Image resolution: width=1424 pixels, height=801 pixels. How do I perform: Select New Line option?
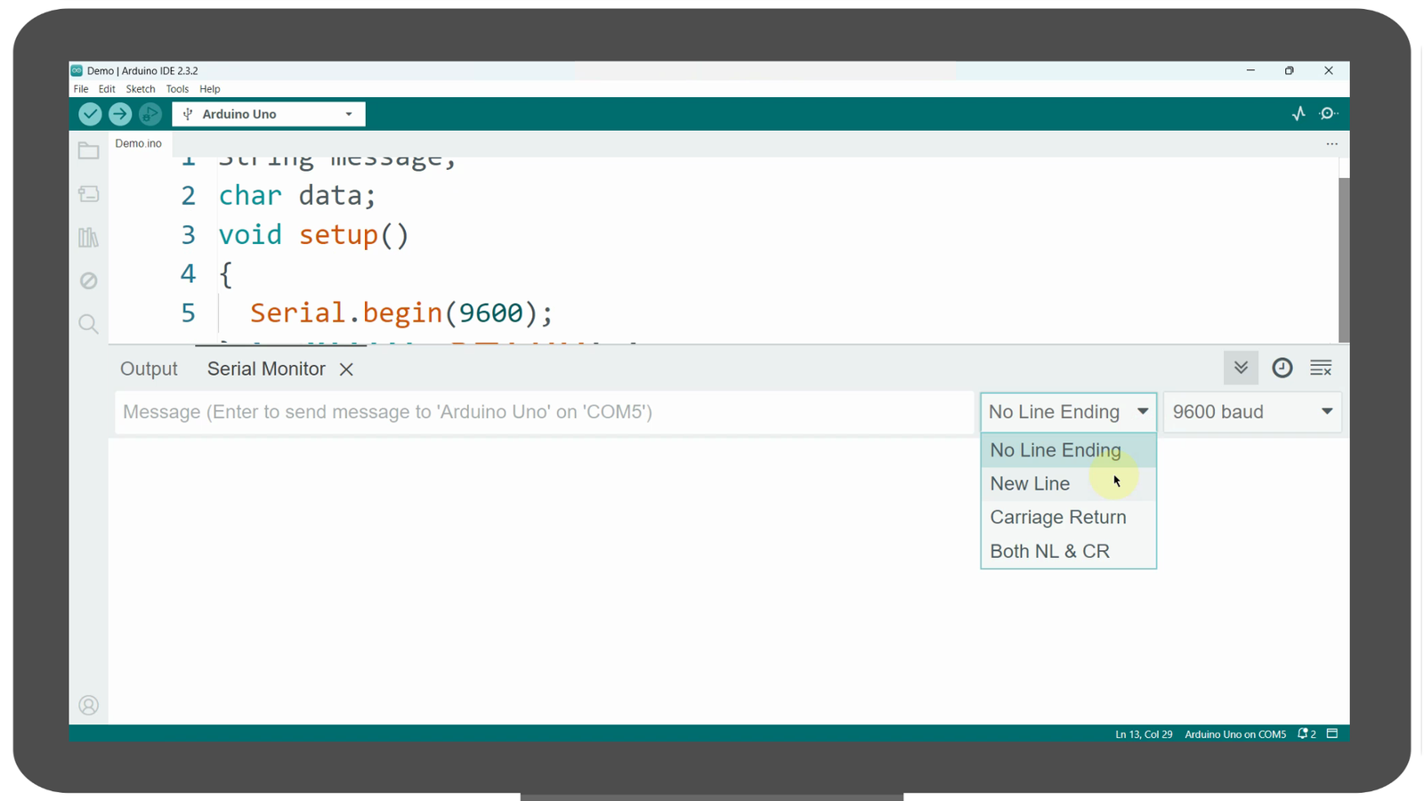point(1068,484)
